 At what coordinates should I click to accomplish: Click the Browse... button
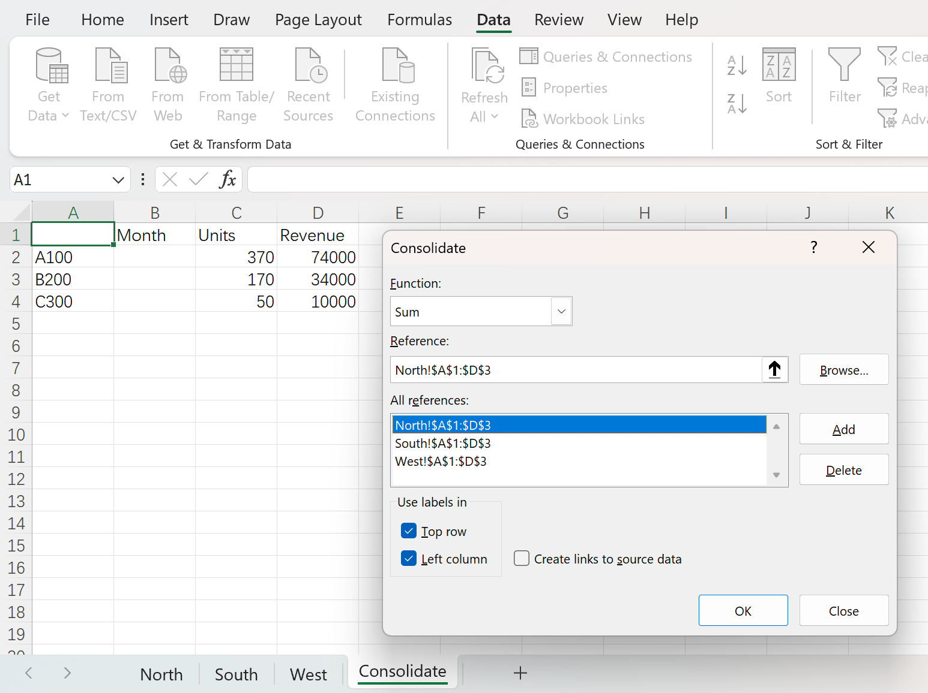(843, 370)
